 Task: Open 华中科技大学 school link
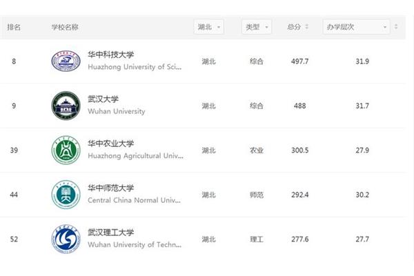click(x=111, y=55)
